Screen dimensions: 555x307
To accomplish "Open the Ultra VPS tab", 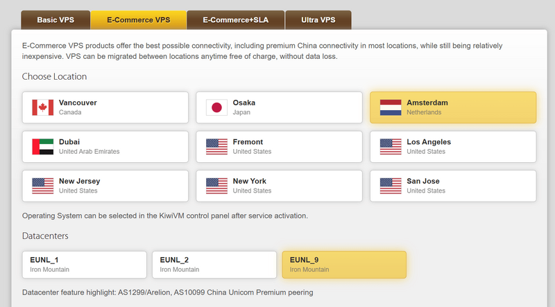I will click(x=318, y=20).
